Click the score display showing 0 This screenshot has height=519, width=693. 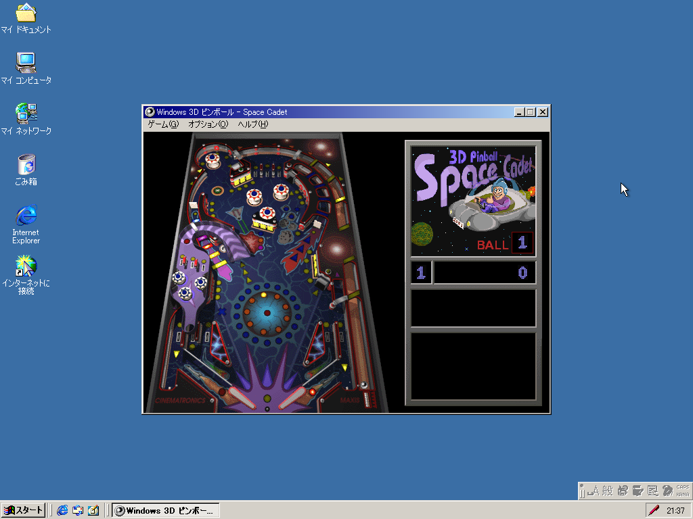(x=485, y=273)
